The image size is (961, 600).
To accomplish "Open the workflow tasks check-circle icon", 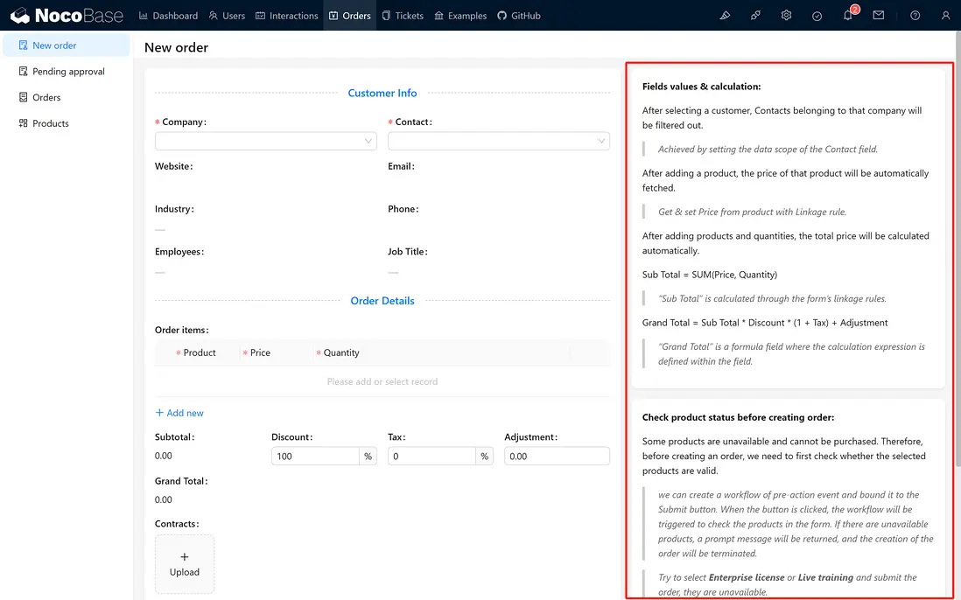I will 817,16.
